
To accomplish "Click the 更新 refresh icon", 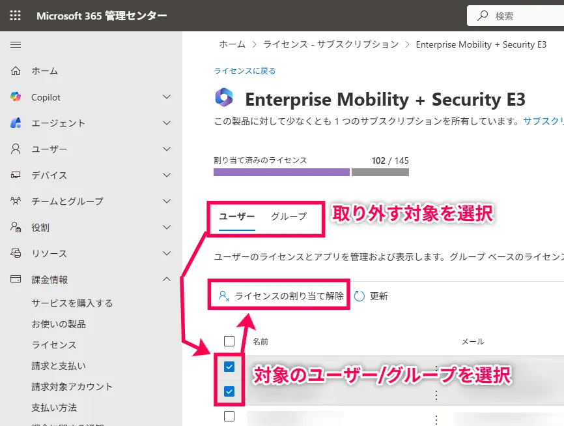I will click(x=359, y=296).
